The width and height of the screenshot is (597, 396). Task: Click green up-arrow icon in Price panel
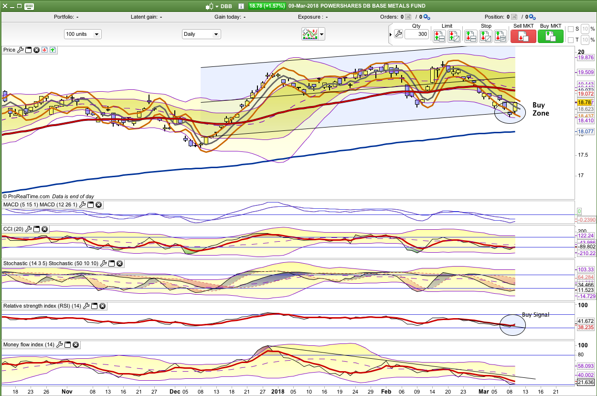(53, 50)
